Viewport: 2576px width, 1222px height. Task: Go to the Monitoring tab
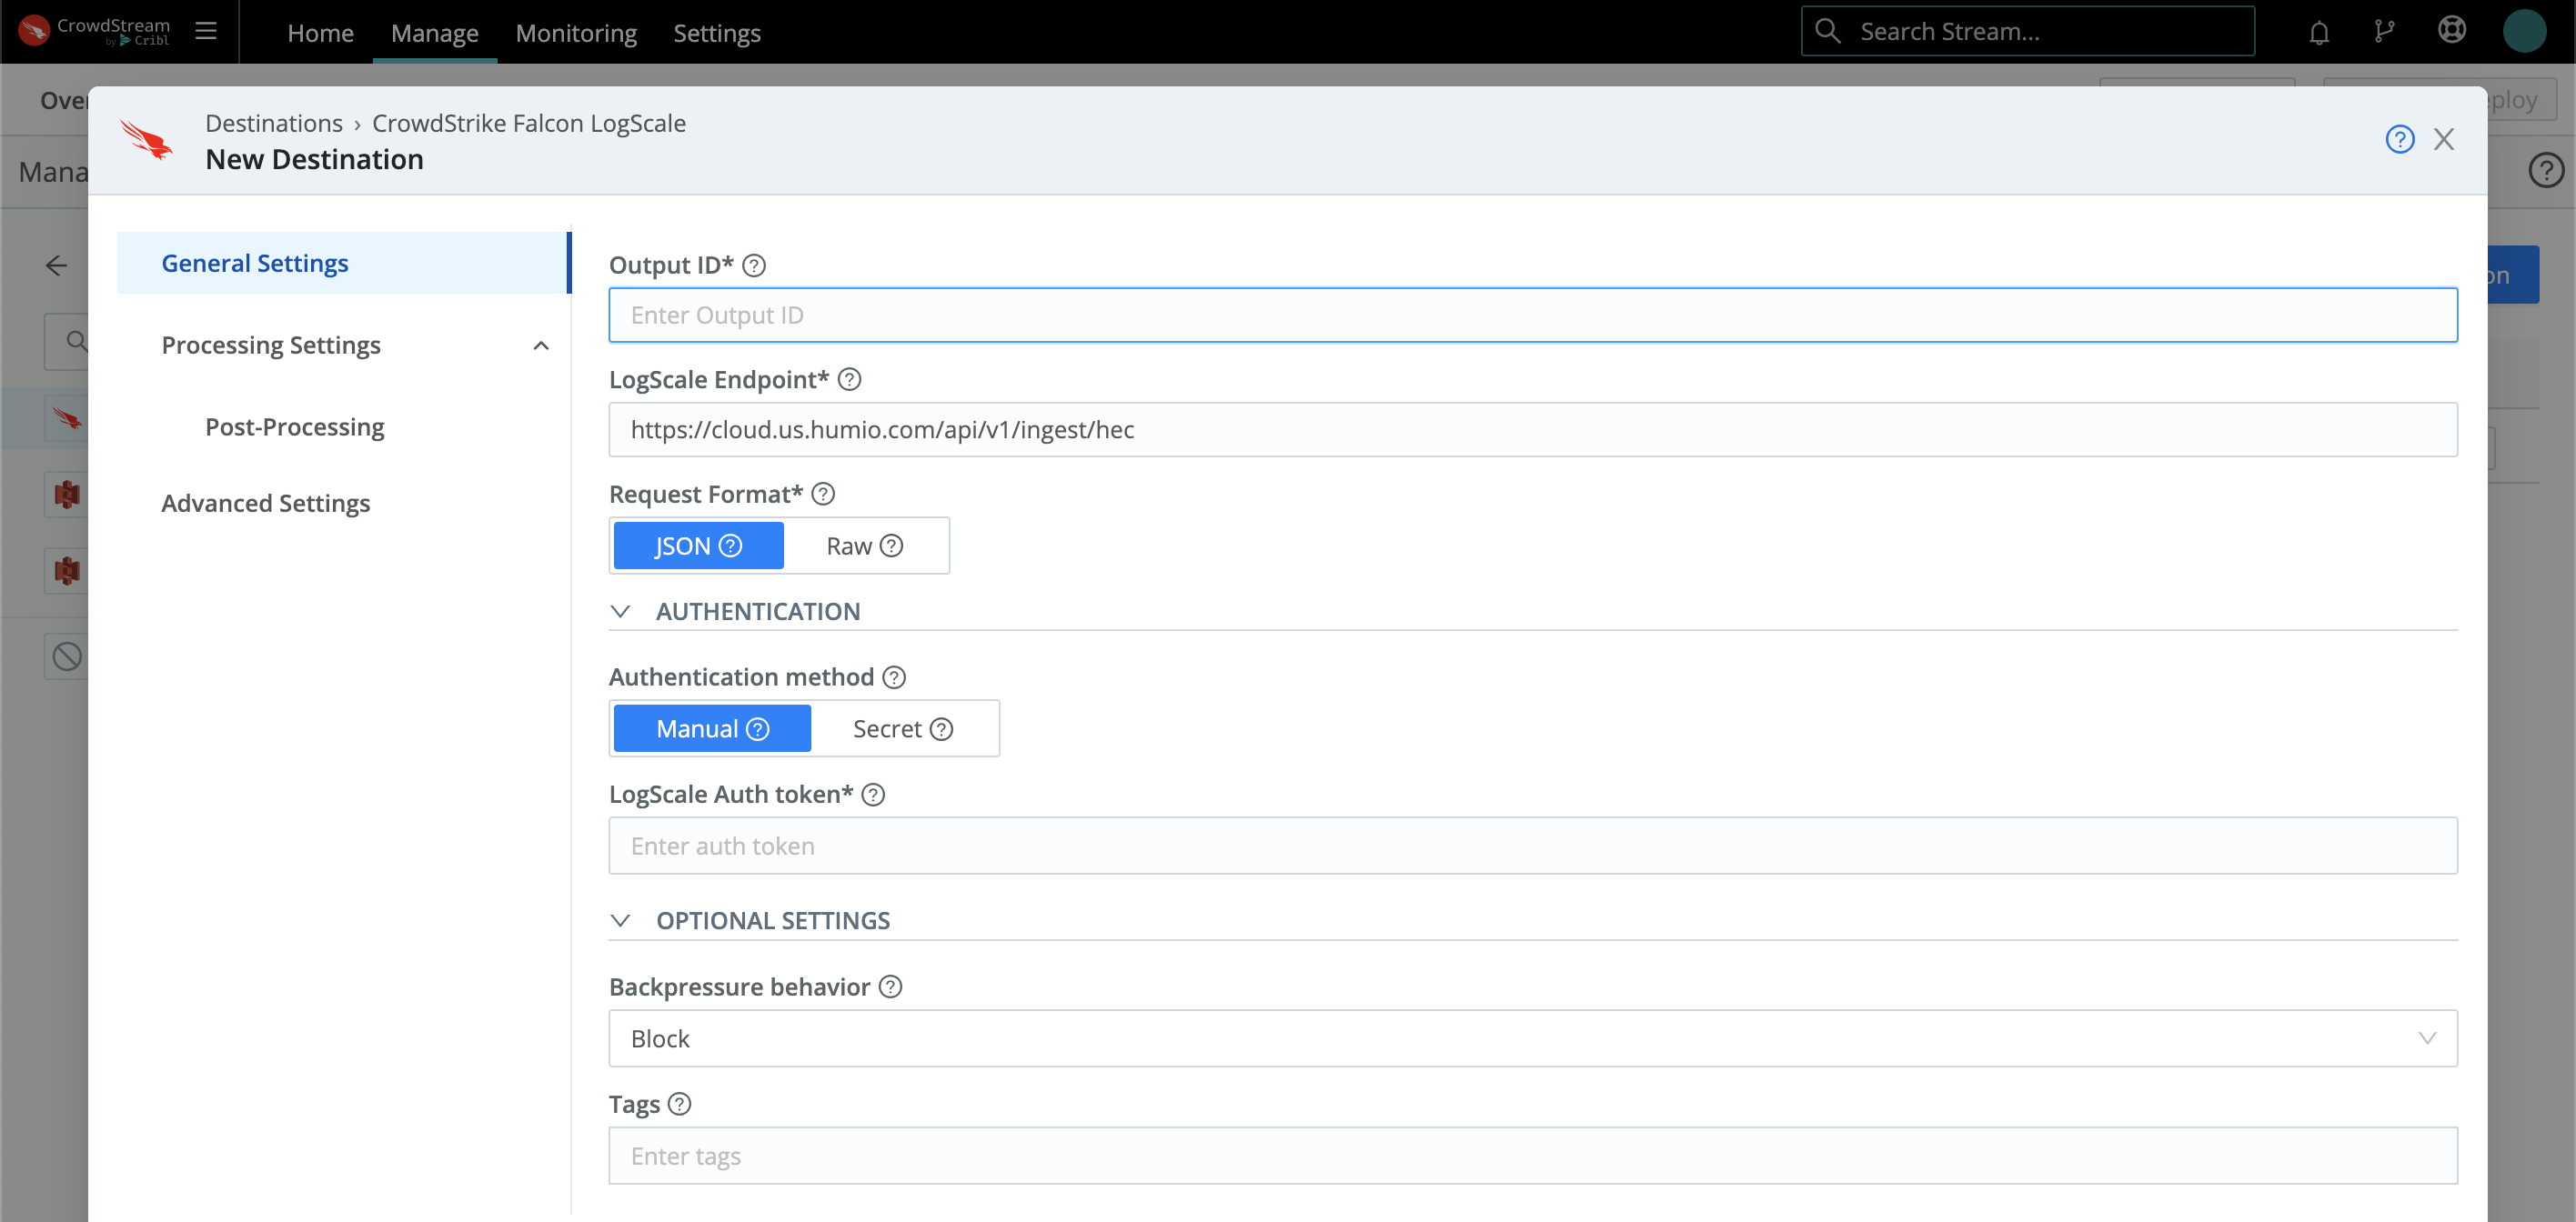point(576,33)
